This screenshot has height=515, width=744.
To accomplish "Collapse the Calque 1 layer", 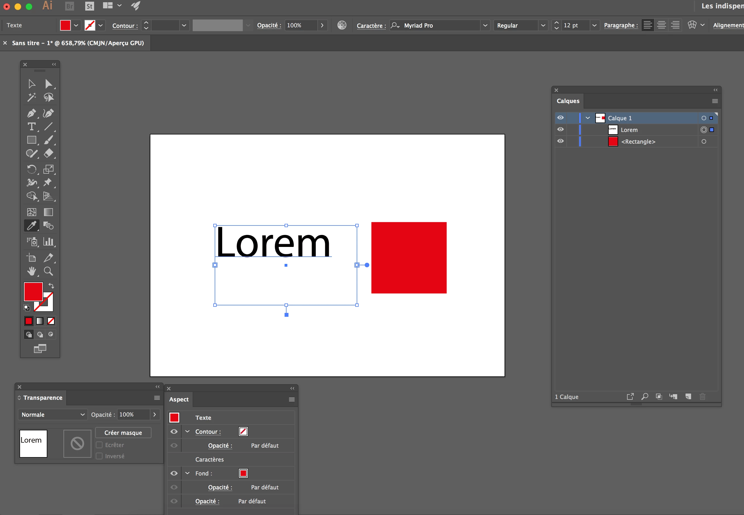I will pos(588,118).
